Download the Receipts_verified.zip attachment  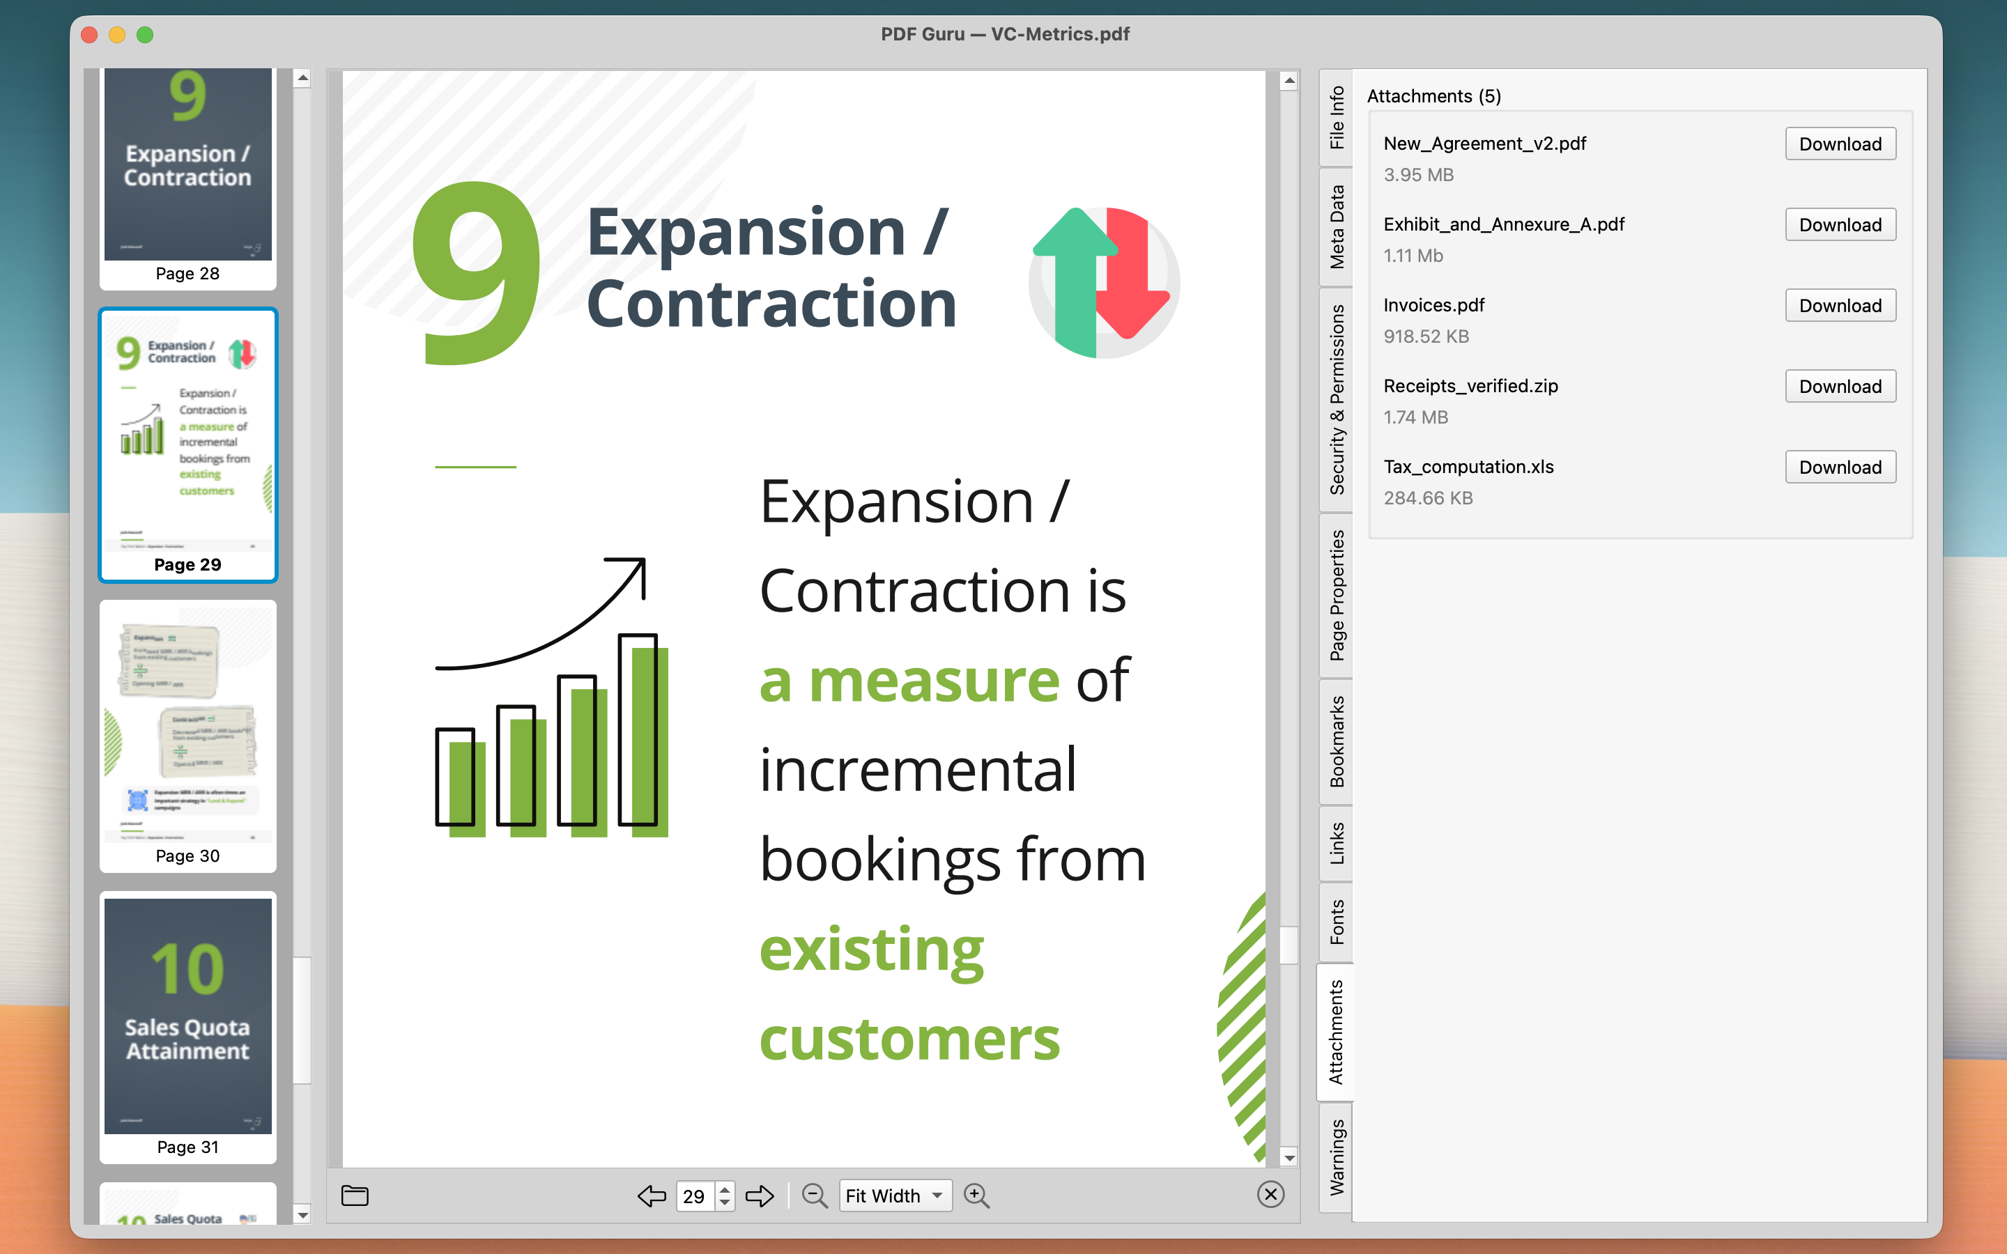(x=1840, y=387)
